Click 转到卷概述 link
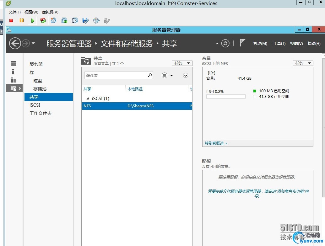The image size is (325, 246). point(216,143)
